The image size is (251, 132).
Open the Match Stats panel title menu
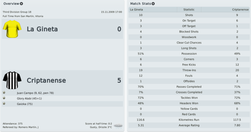(x=141, y=3)
